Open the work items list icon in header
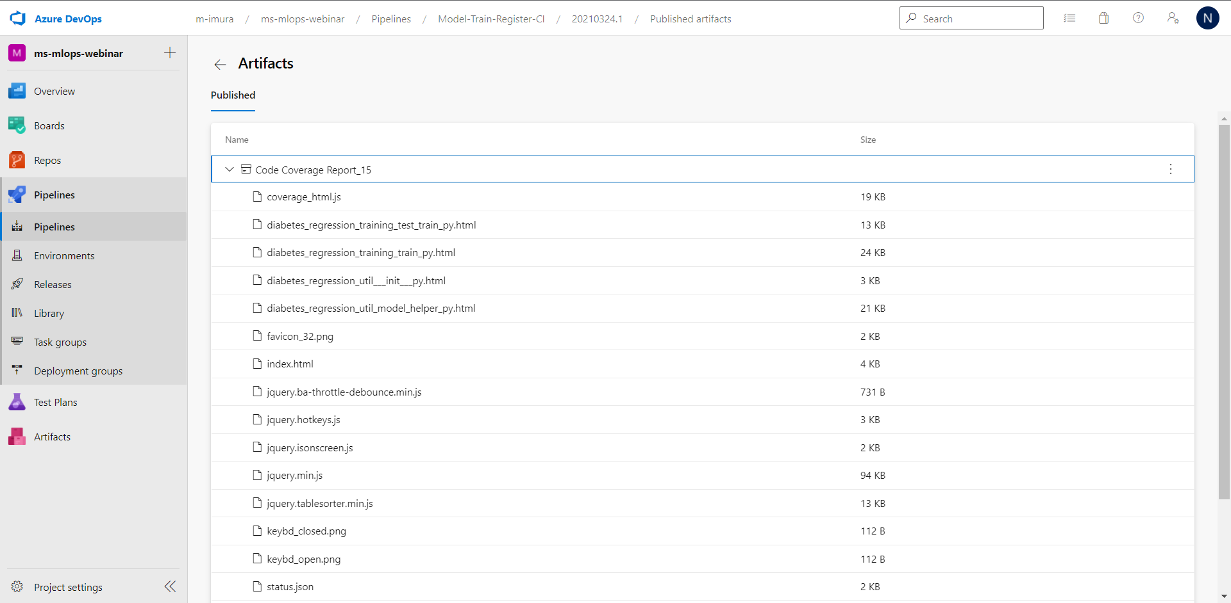1231x603 pixels. tap(1069, 18)
